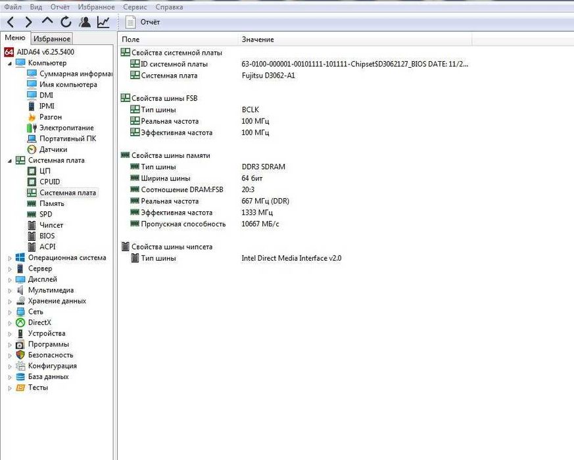574x460 pixels.
Task: Click the Отчёт report page icon
Action: pos(130,22)
